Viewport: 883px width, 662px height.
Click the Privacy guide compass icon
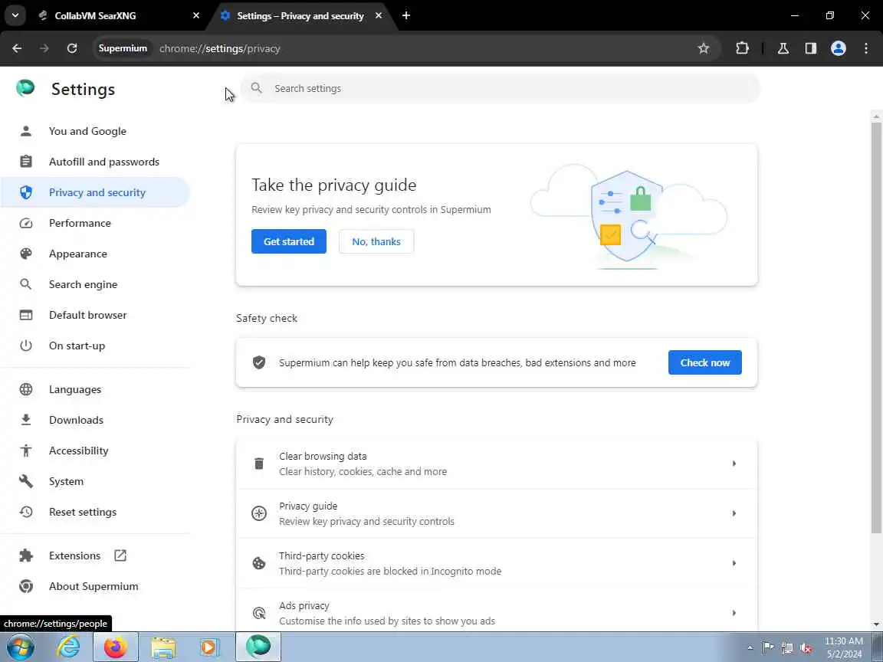pyautogui.click(x=259, y=513)
